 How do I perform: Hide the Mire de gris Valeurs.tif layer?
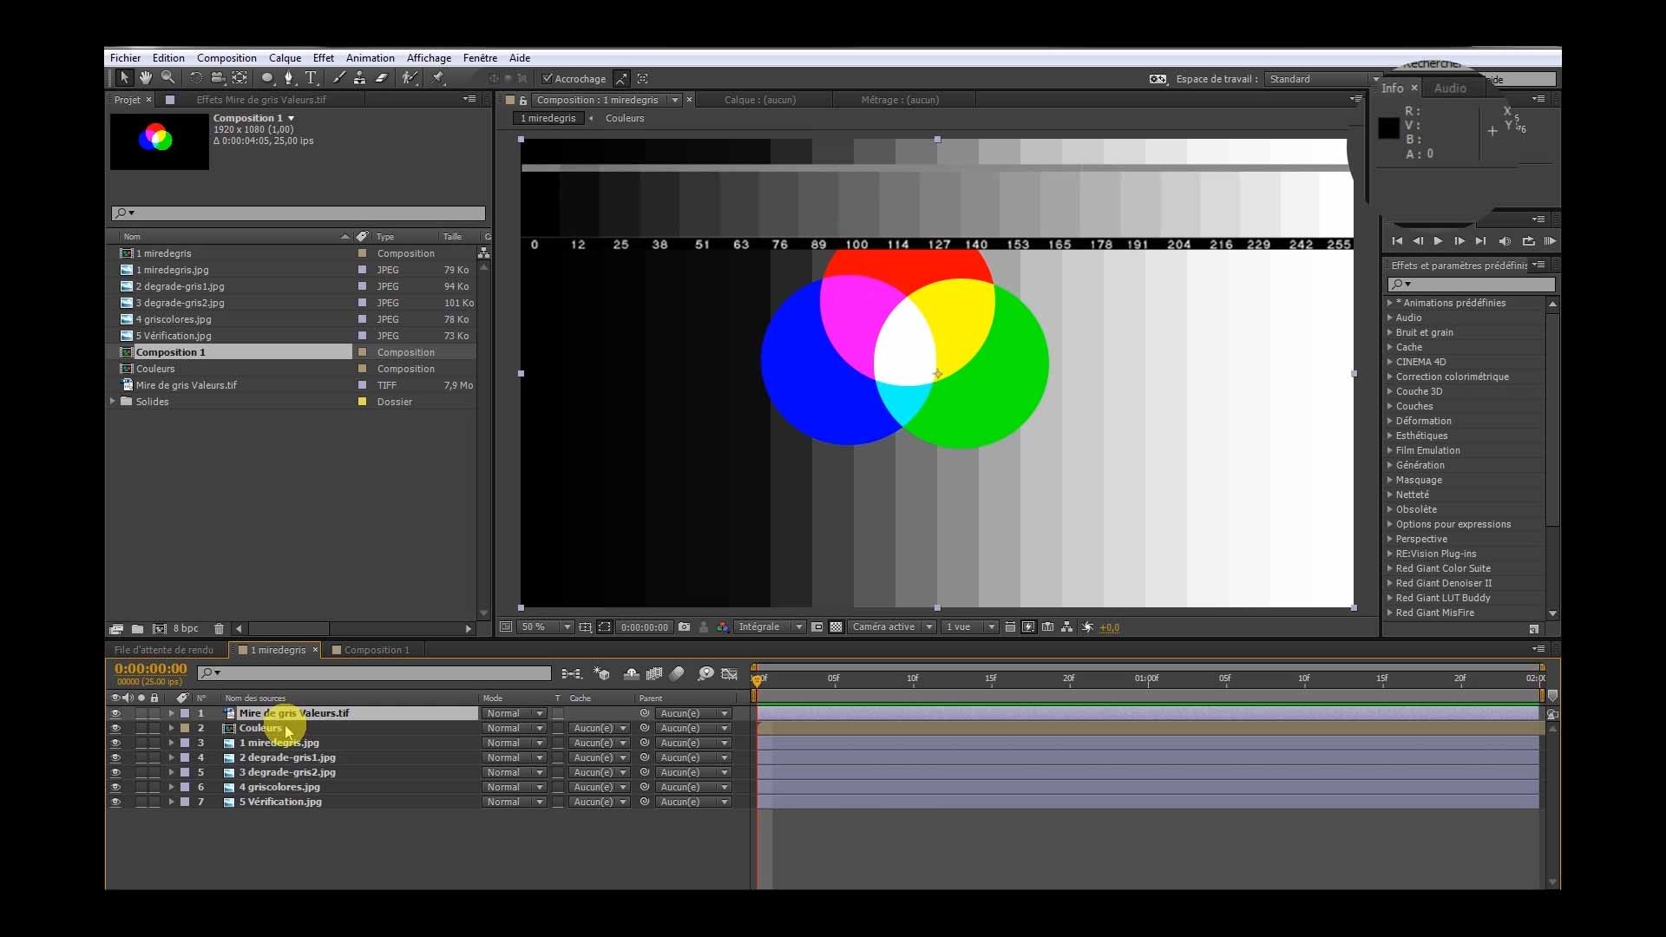(115, 713)
